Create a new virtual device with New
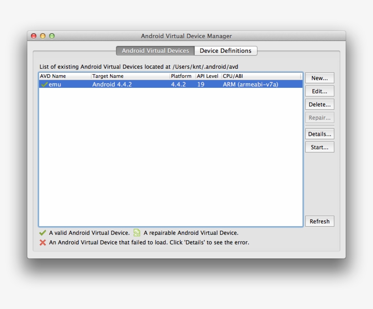 click(319, 77)
